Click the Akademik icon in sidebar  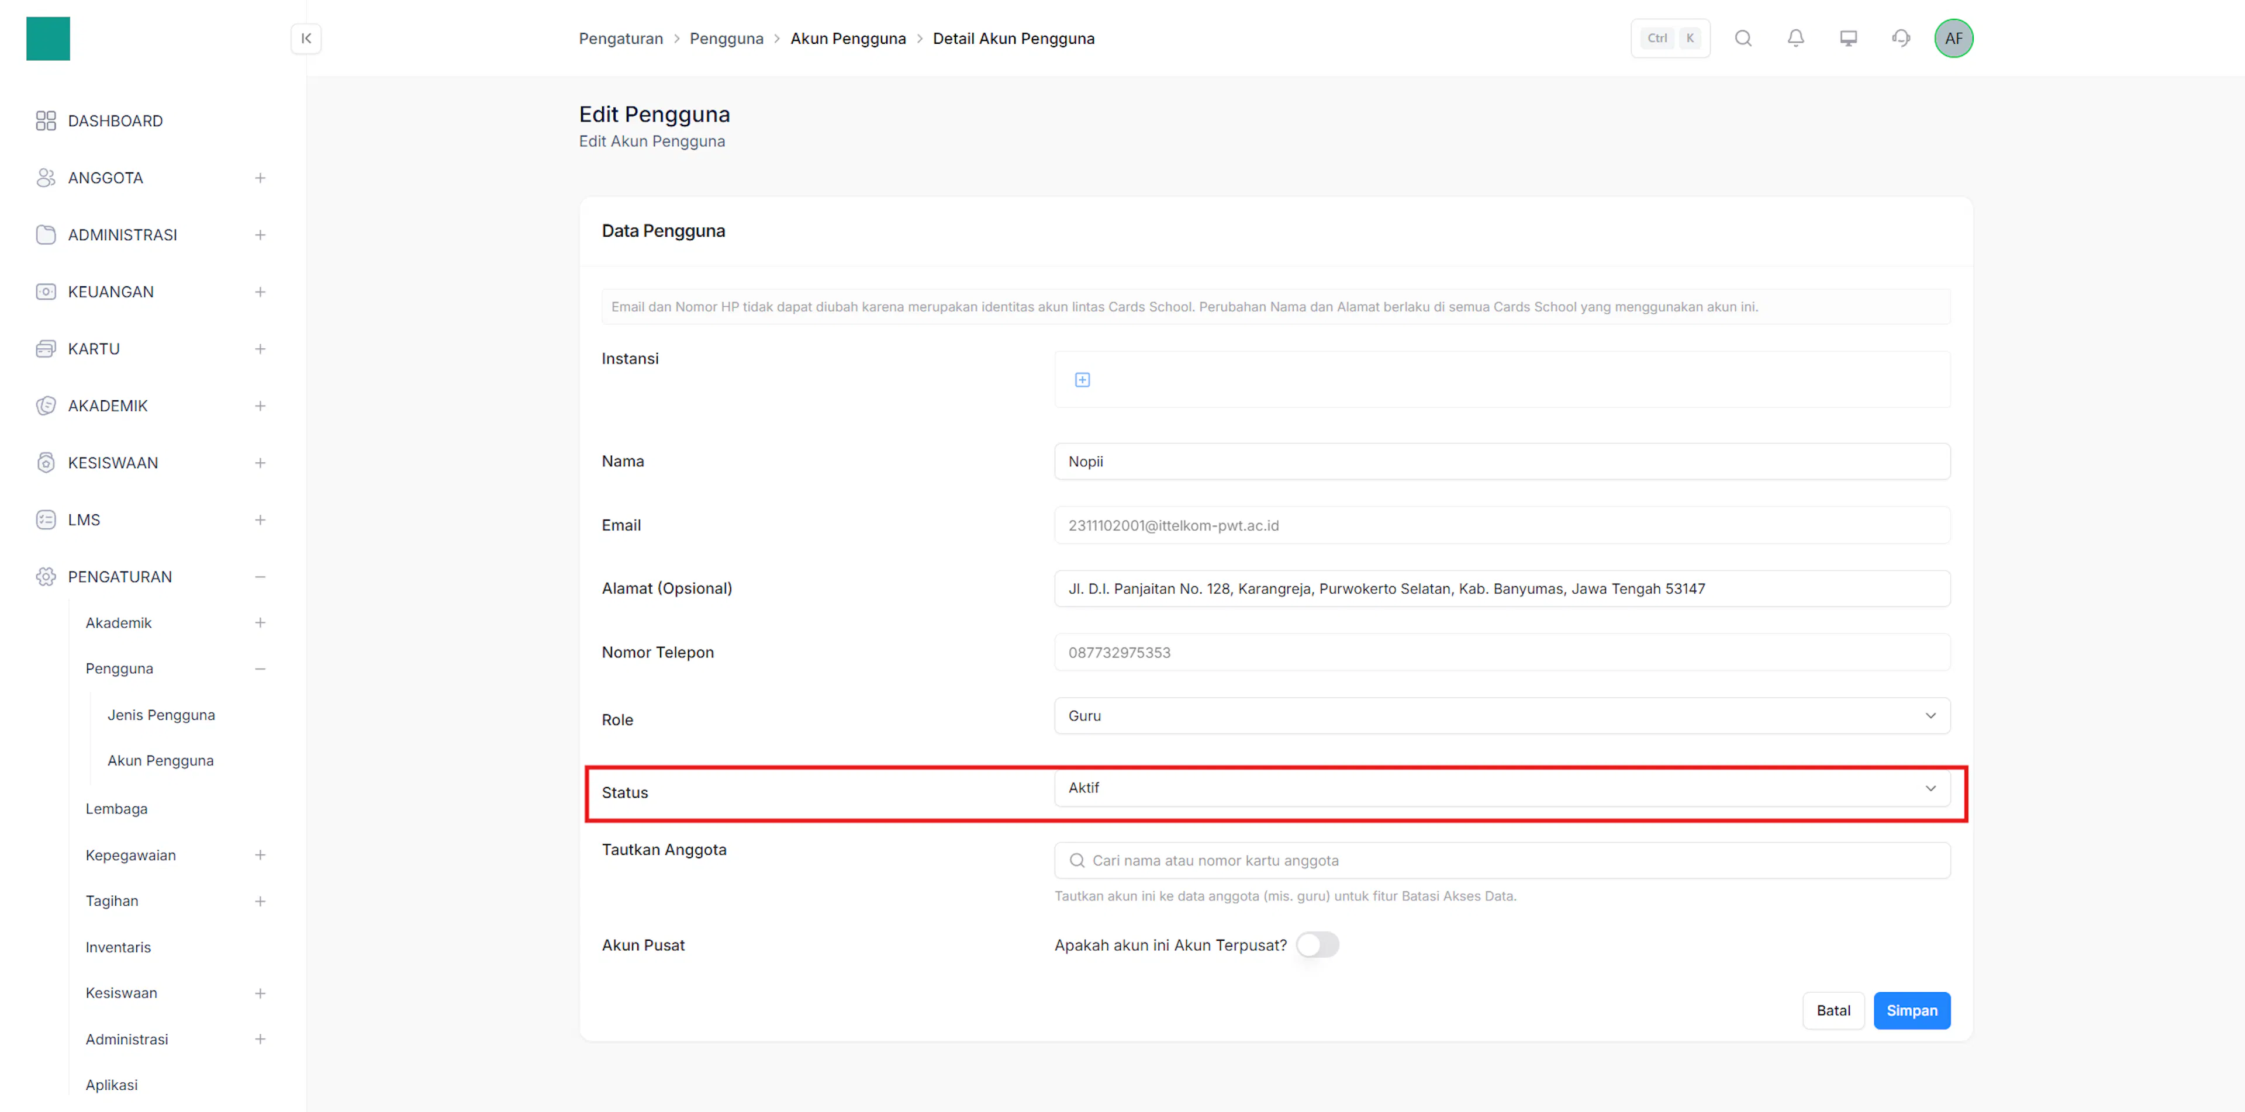coord(46,406)
